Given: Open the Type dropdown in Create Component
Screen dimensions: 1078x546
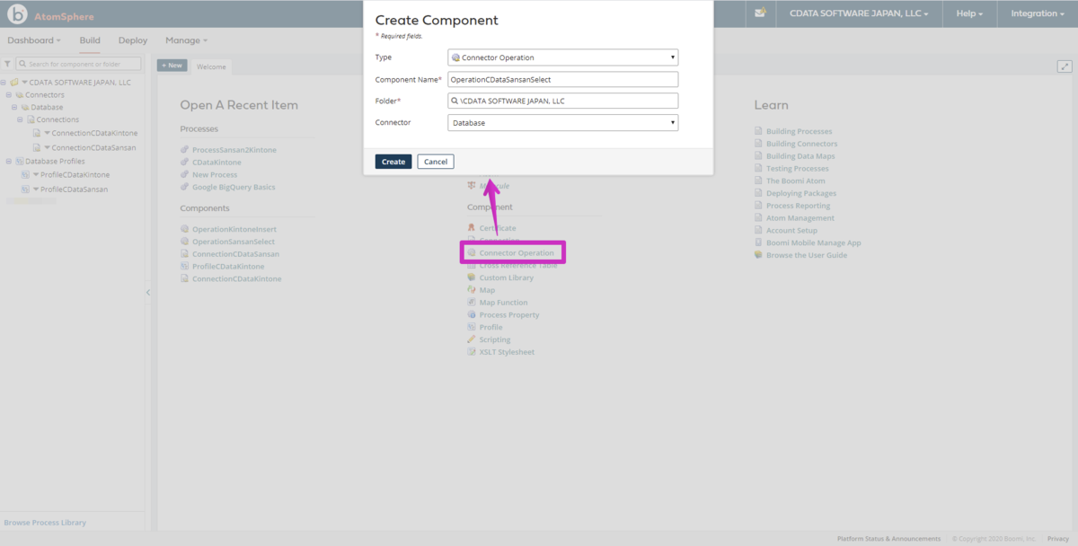Looking at the screenshot, I should (x=563, y=57).
